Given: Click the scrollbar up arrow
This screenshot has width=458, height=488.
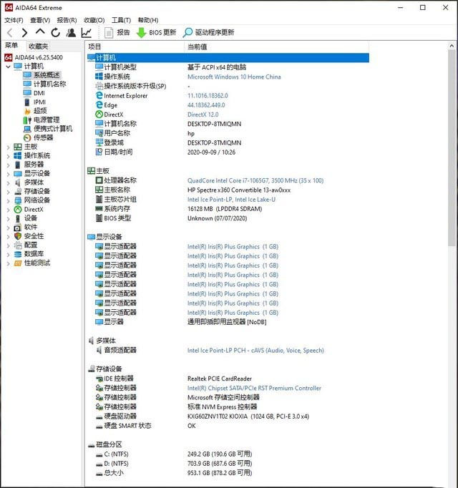Looking at the screenshot, I should [x=452, y=46].
